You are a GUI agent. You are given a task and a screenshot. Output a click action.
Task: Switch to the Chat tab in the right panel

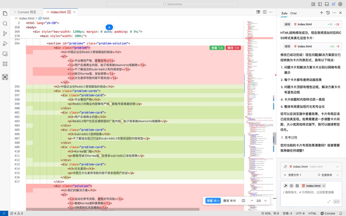pos(293,13)
